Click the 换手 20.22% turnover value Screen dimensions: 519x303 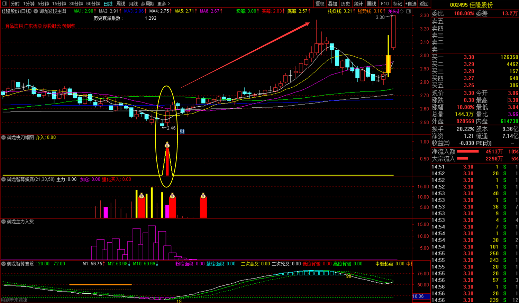(x=466, y=129)
